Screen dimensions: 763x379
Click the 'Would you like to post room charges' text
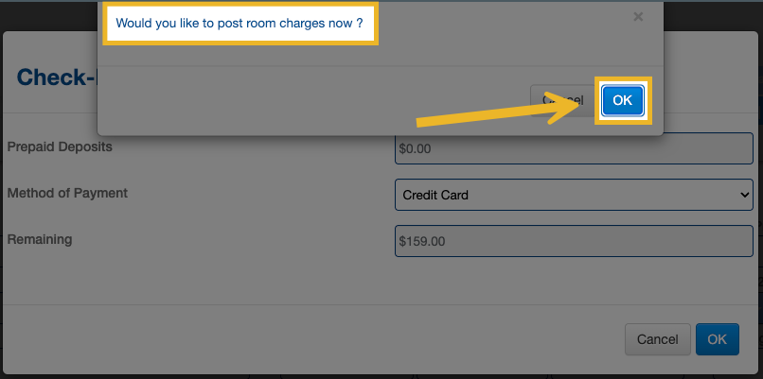(x=240, y=21)
